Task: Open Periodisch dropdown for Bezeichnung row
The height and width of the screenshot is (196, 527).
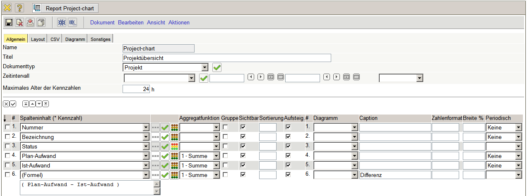Action: click(x=519, y=137)
